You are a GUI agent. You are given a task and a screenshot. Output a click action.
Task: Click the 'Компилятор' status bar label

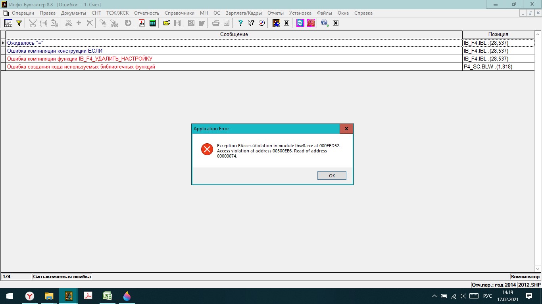tap(525, 277)
